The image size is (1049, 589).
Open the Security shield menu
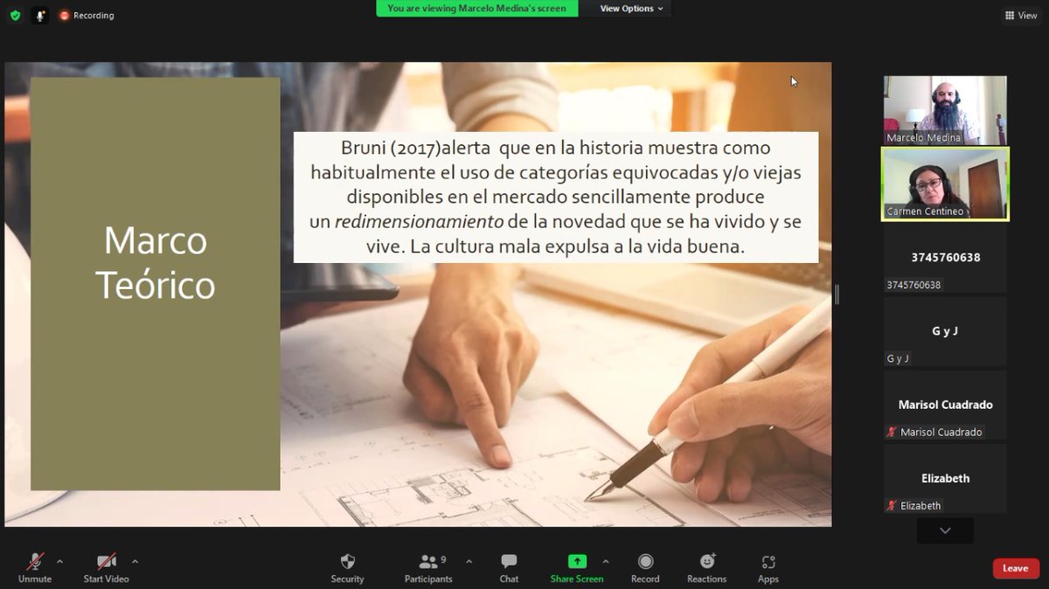347,568
